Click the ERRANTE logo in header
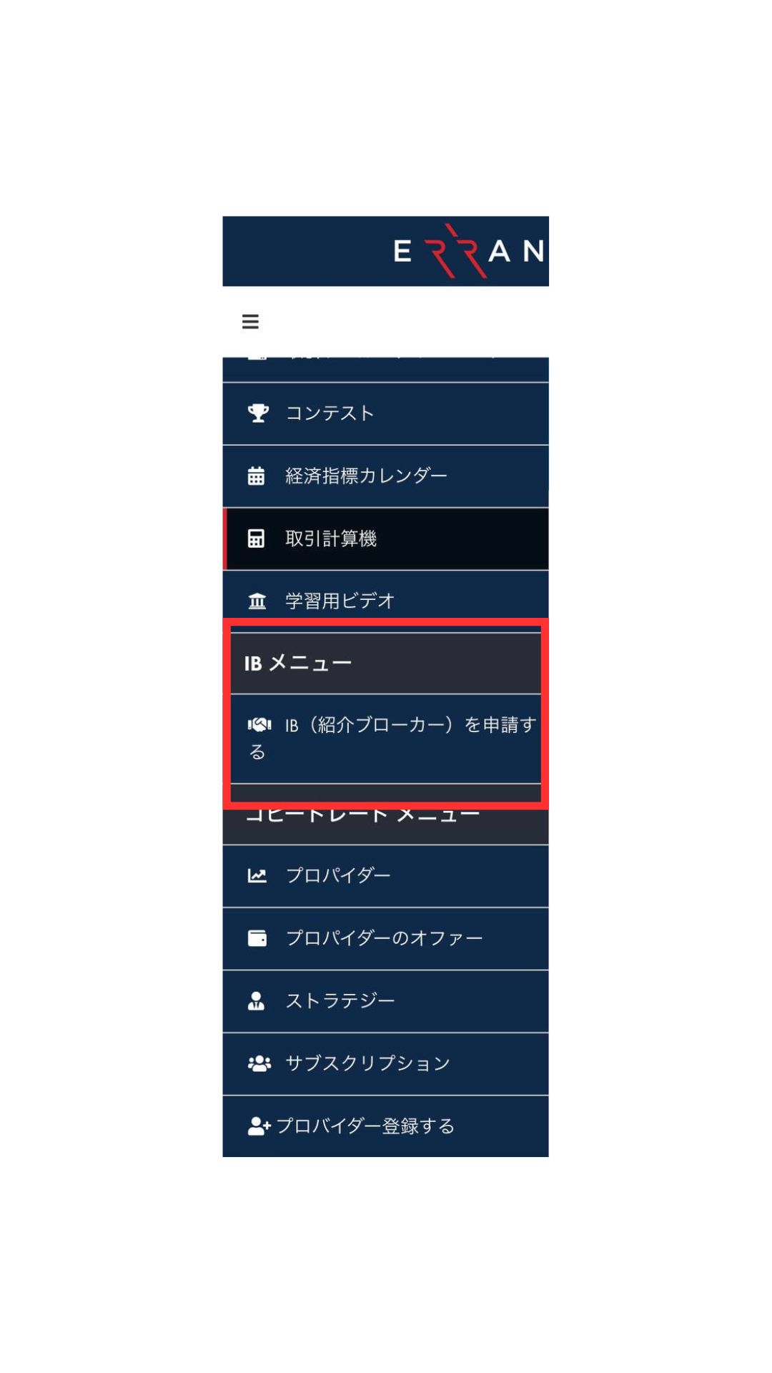Image resolution: width=772 pixels, height=1373 pixels. [x=469, y=251]
